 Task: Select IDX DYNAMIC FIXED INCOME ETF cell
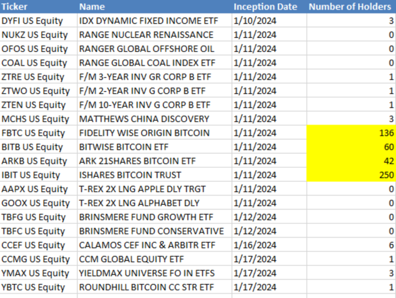click(155, 20)
